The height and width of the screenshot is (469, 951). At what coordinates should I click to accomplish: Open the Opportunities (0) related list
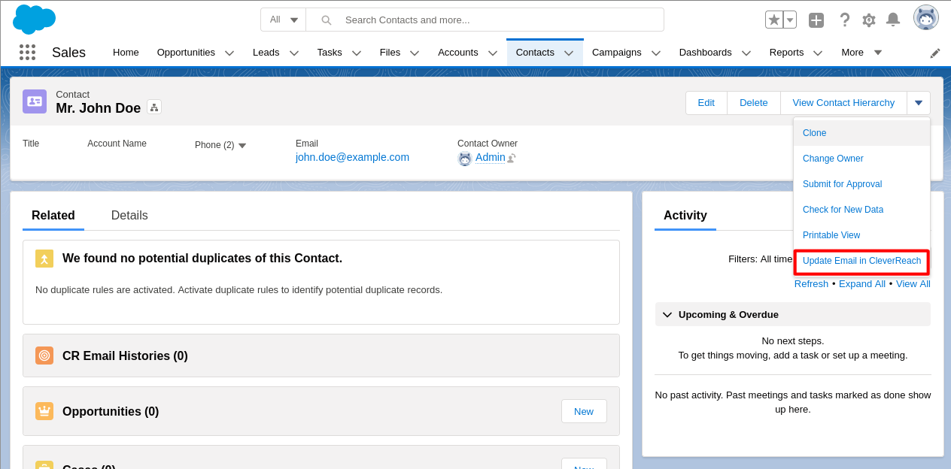pyautogui.click(x=111, y=411)
